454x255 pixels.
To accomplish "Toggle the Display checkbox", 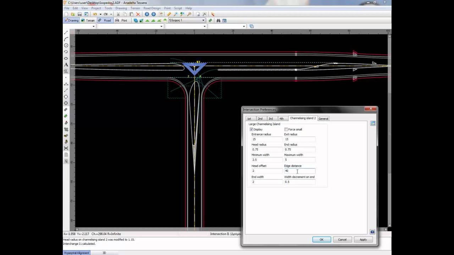I will pos(251,129).
